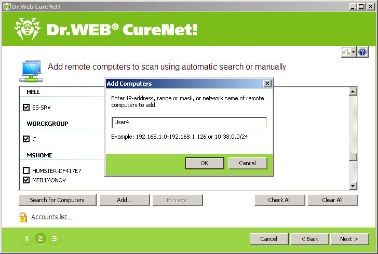Screen dimensions: 378x254
Task: Maximize the Dr.Web CureNet! window
Action: (x=361, y=7)
